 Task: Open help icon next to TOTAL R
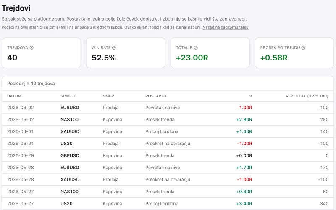196,48
